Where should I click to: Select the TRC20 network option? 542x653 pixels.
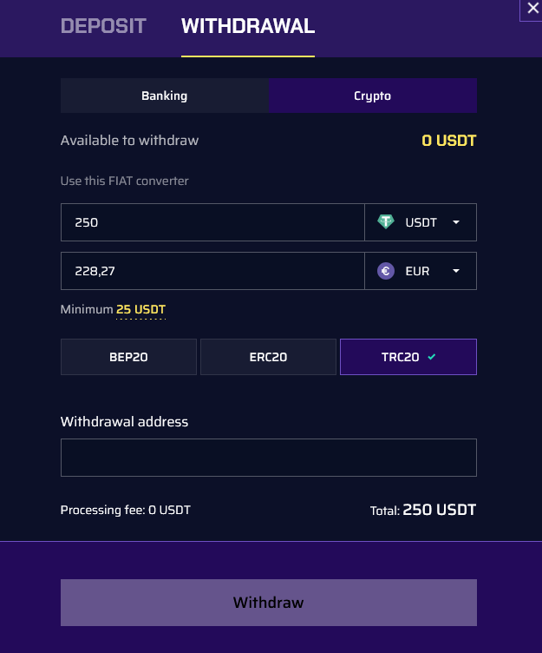408,357
